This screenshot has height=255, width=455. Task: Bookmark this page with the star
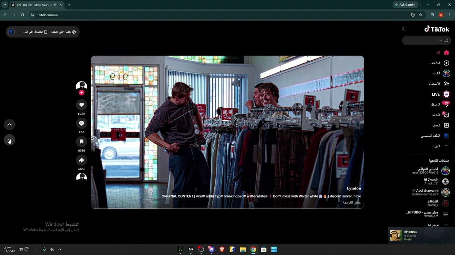[x=421, y=15]
